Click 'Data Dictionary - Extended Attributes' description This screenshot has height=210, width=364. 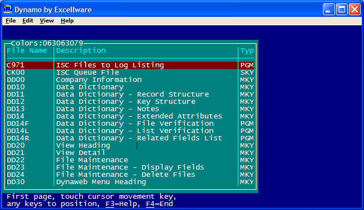tap(139, 116)
